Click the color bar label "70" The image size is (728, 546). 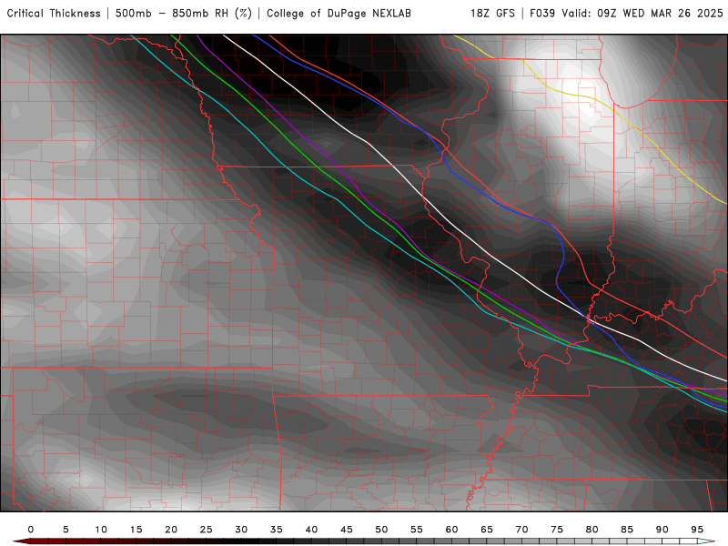(x=521, y=530)
